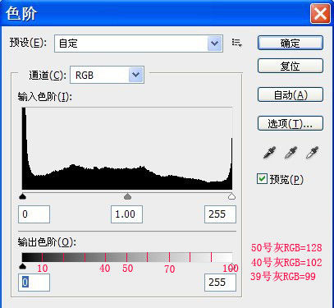Click the 通道(C) label
Image resolution: width=334 pixels, height=308 pixels.
coord(48,75)
